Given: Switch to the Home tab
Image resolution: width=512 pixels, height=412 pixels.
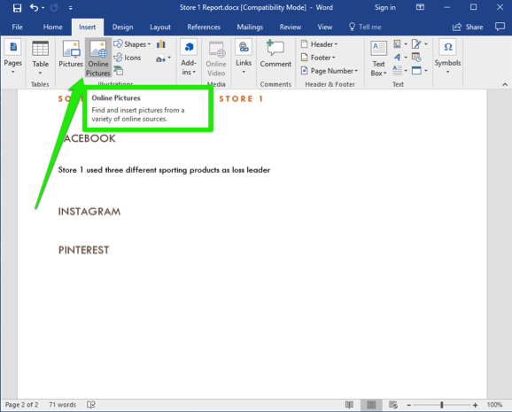Looking at the screenshot, I should pos(52,27).
